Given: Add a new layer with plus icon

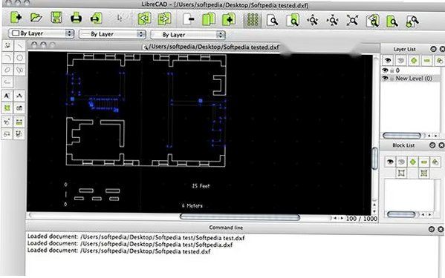Looking at the screenshot, I should point(414,61).
